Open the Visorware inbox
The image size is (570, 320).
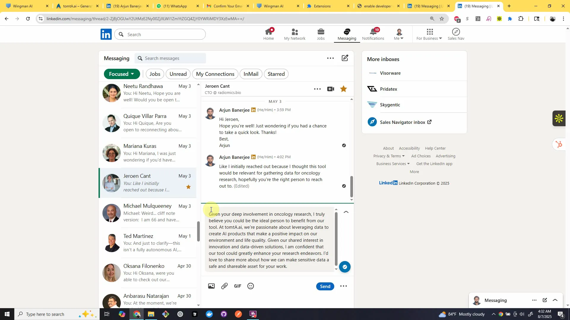[x=414, y=73]
